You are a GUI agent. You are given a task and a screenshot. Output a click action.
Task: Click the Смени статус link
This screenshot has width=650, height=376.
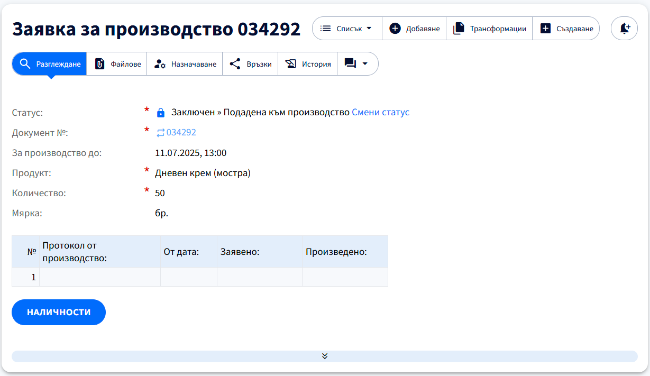pyautogui.click(x=380, y=112)
